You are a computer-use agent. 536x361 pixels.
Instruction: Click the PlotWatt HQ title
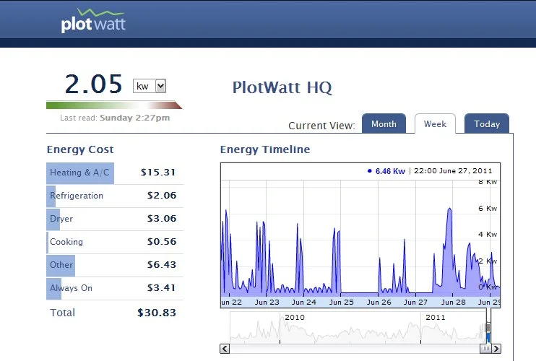point(282,87)
